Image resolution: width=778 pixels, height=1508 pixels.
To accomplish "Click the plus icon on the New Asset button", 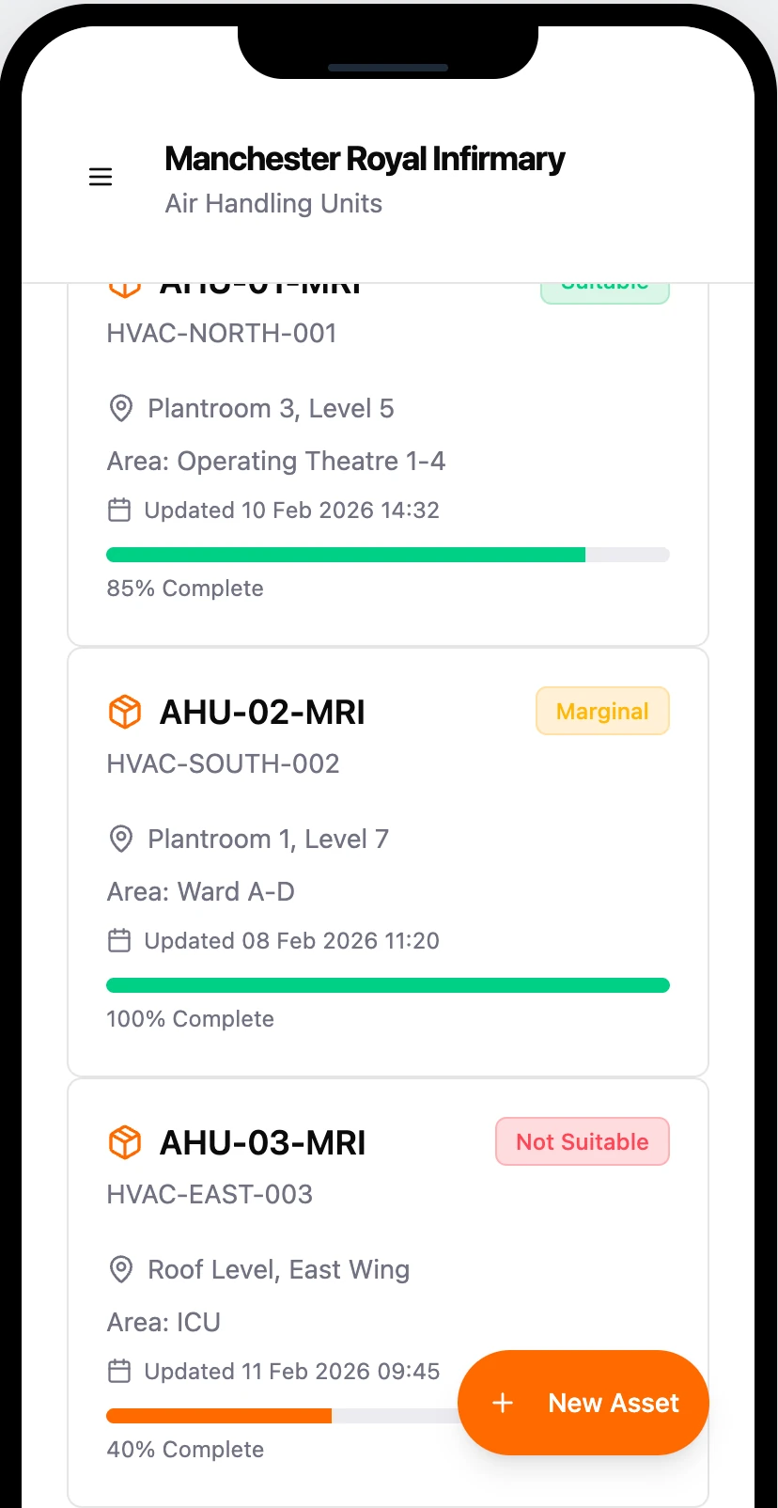I will 503,1403.
